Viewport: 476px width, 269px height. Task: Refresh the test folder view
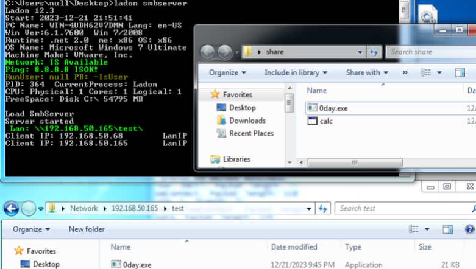point(322,209)
